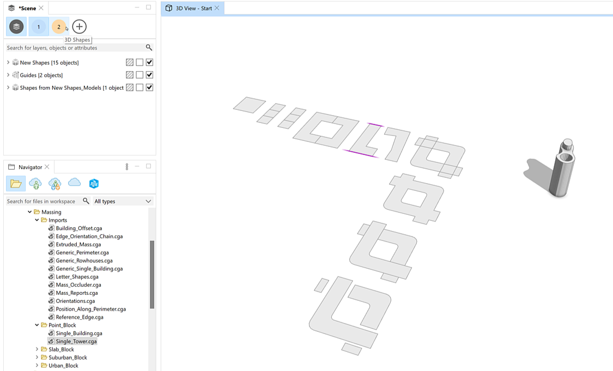Viewport: 613px width, 371px height.
Task: Open layer group 1 in the Scene panel
Action: click(38, 26)
